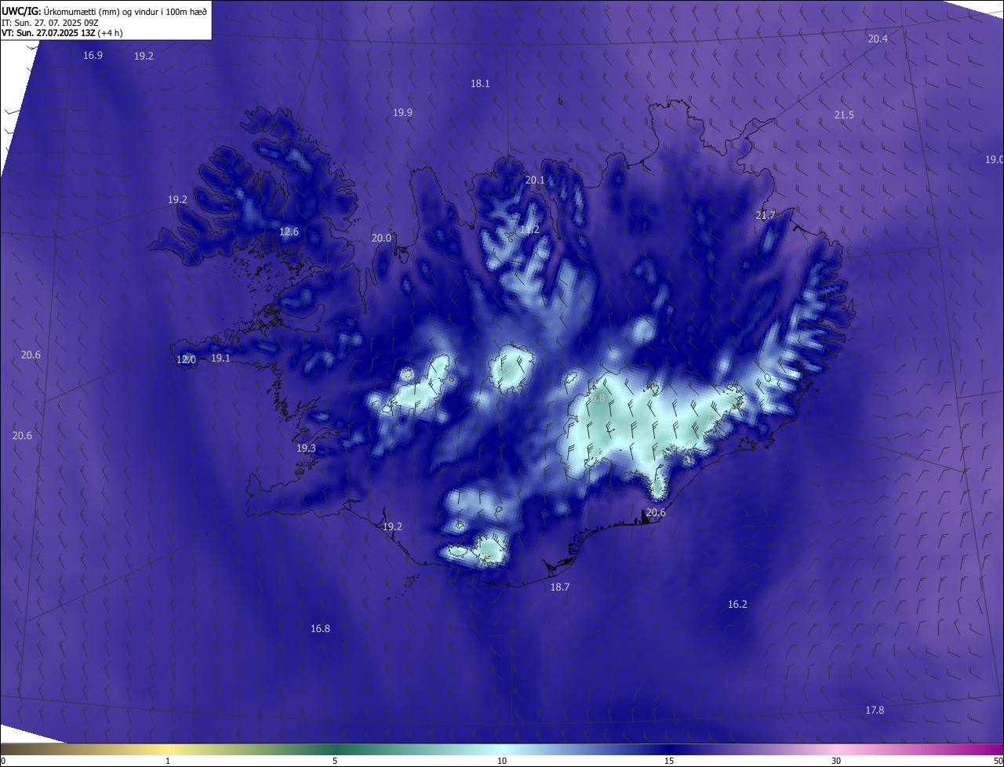
Task: Click the 11.2 value label
Action: [x=529, y=230]
